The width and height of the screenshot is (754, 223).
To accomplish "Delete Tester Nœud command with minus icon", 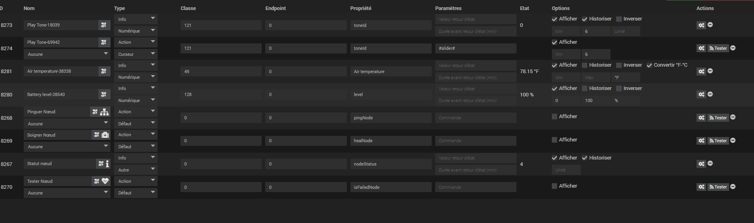I will [733, 186].
